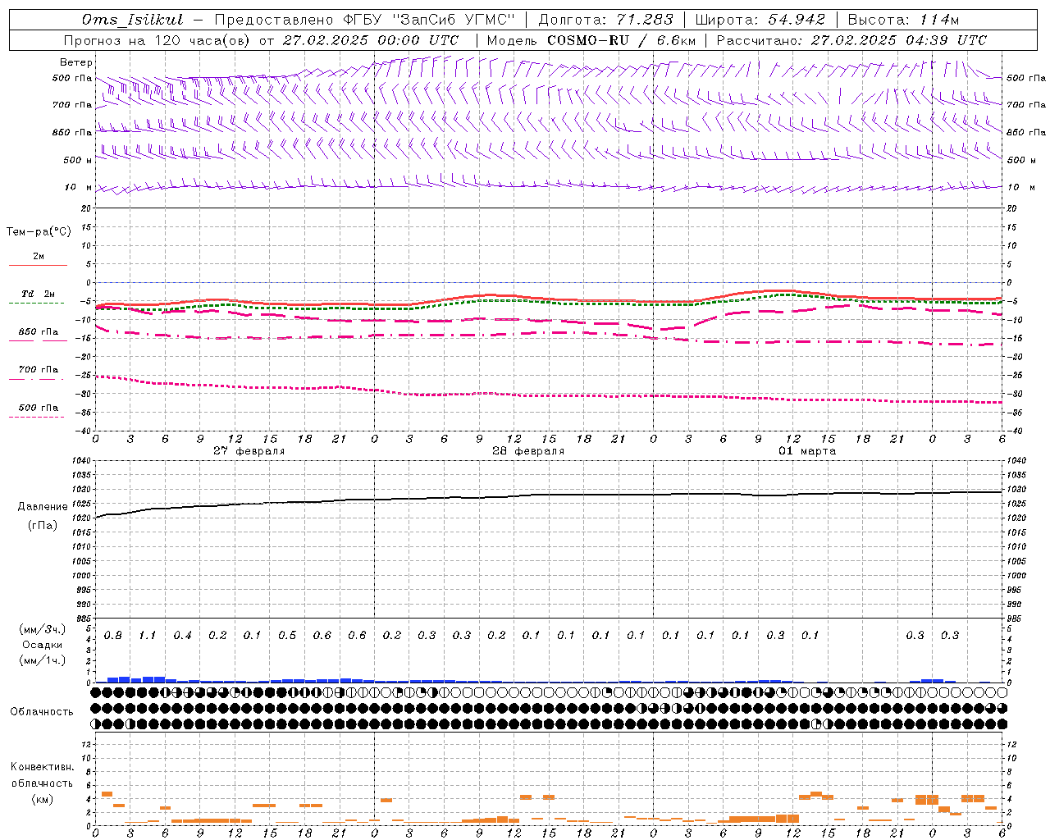This screenshot has height=840, width=1050.
Task: Click the '700 гПа' entry in temperature legend
Action: 39,370
